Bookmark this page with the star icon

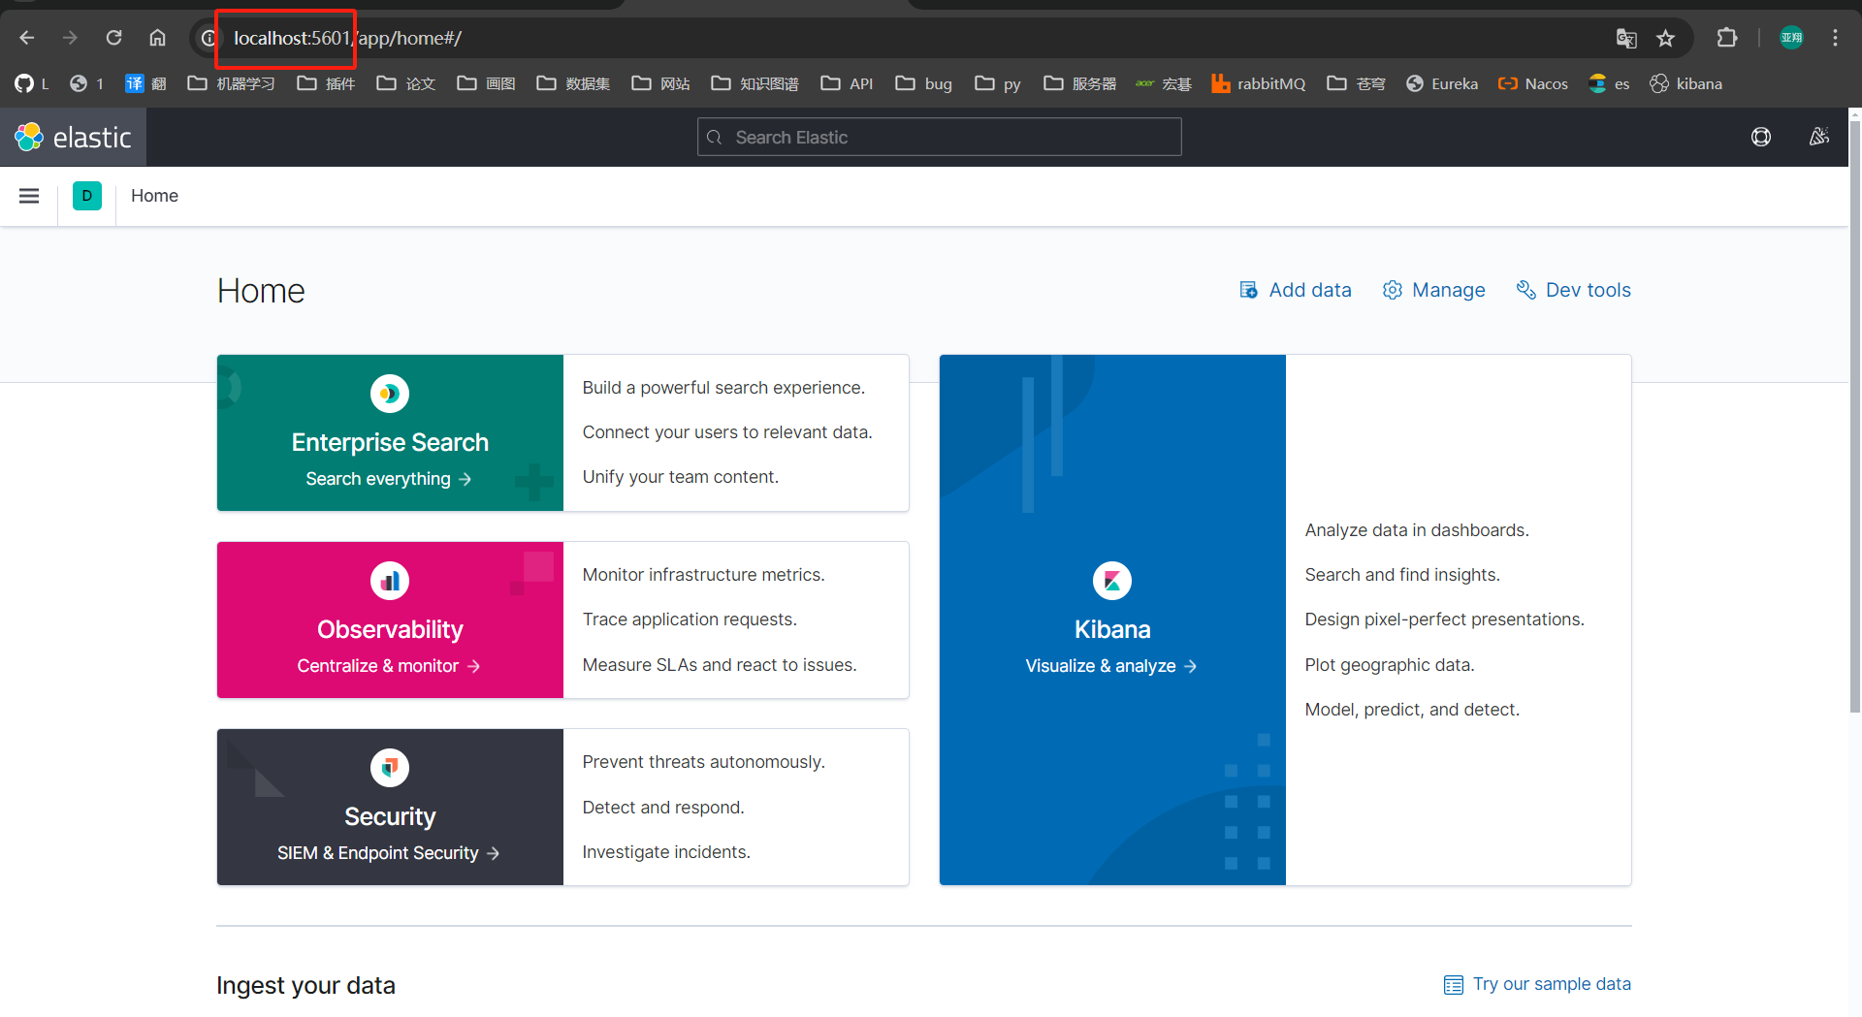[1665, 38]
